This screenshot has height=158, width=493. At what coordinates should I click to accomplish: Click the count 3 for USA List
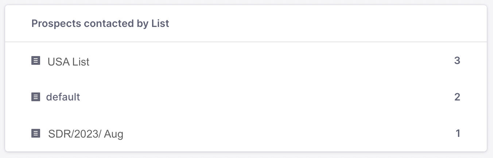tap(457, 61)
